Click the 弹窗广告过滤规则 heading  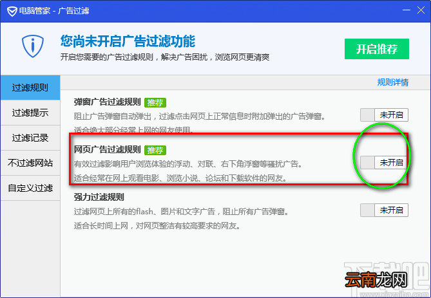[107, 102]
